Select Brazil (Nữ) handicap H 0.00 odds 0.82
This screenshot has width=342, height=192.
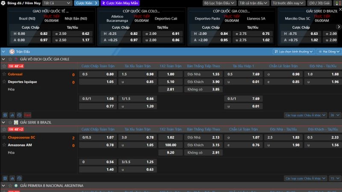coord(30,34)
